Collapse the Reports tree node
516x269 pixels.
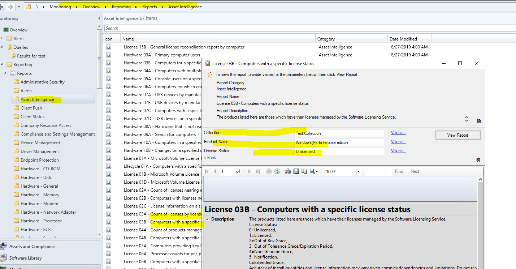pyautogui.click(x=5, y=73)
